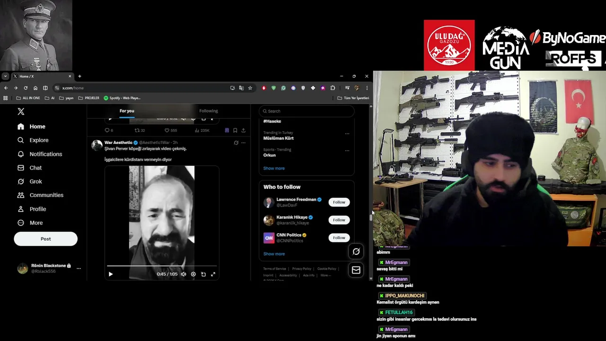
Task: Ask Grok about War Aesthetic tweet
Action: click(x=236, y=143)
